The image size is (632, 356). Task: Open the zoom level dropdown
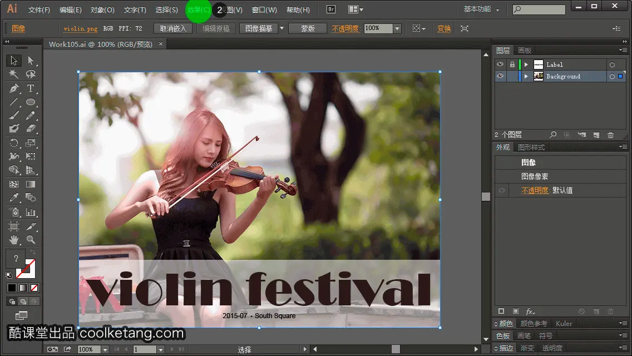click(105, 349)
